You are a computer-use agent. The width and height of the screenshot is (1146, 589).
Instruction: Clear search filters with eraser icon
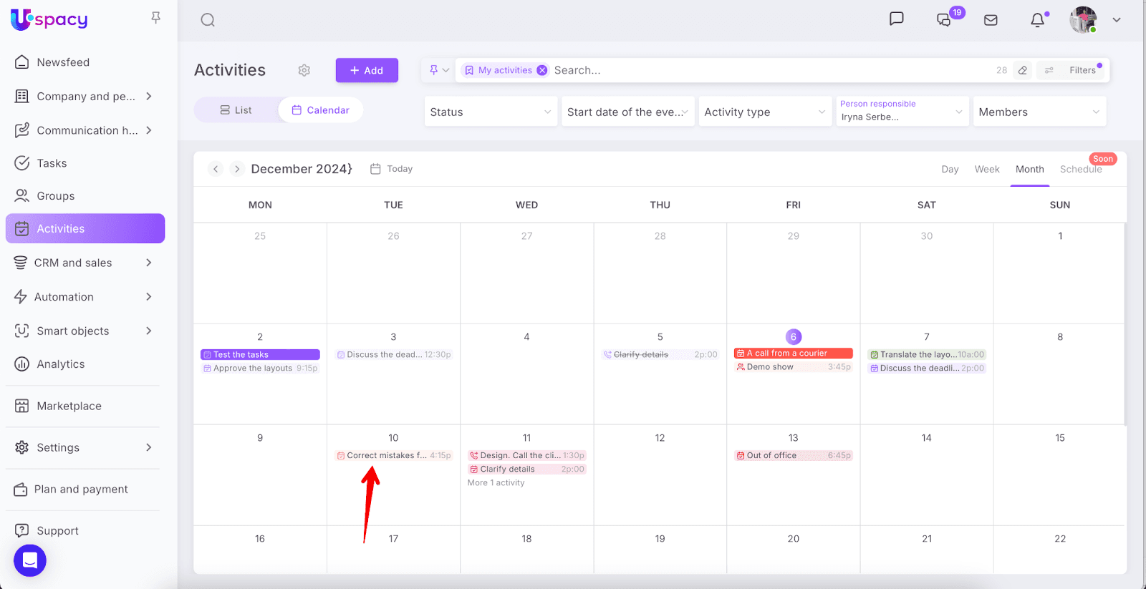click(x=1023, y=70)
